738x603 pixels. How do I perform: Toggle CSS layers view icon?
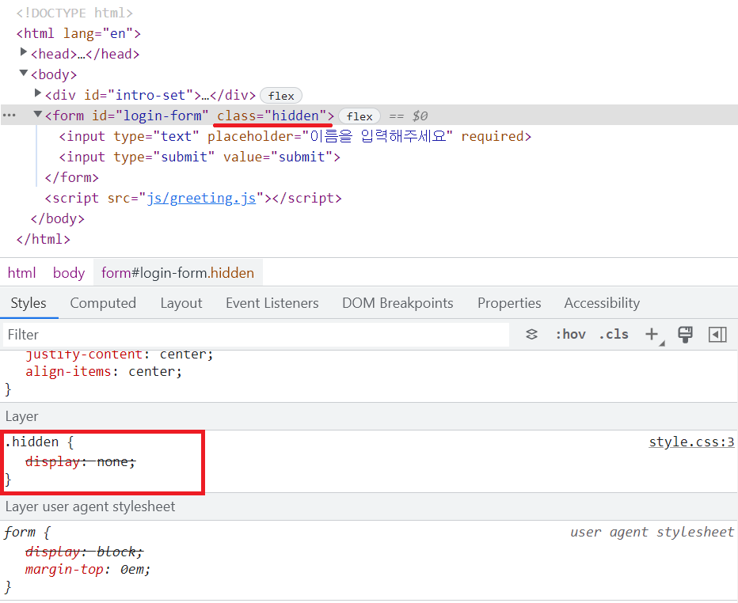click(x=531, y=335)
